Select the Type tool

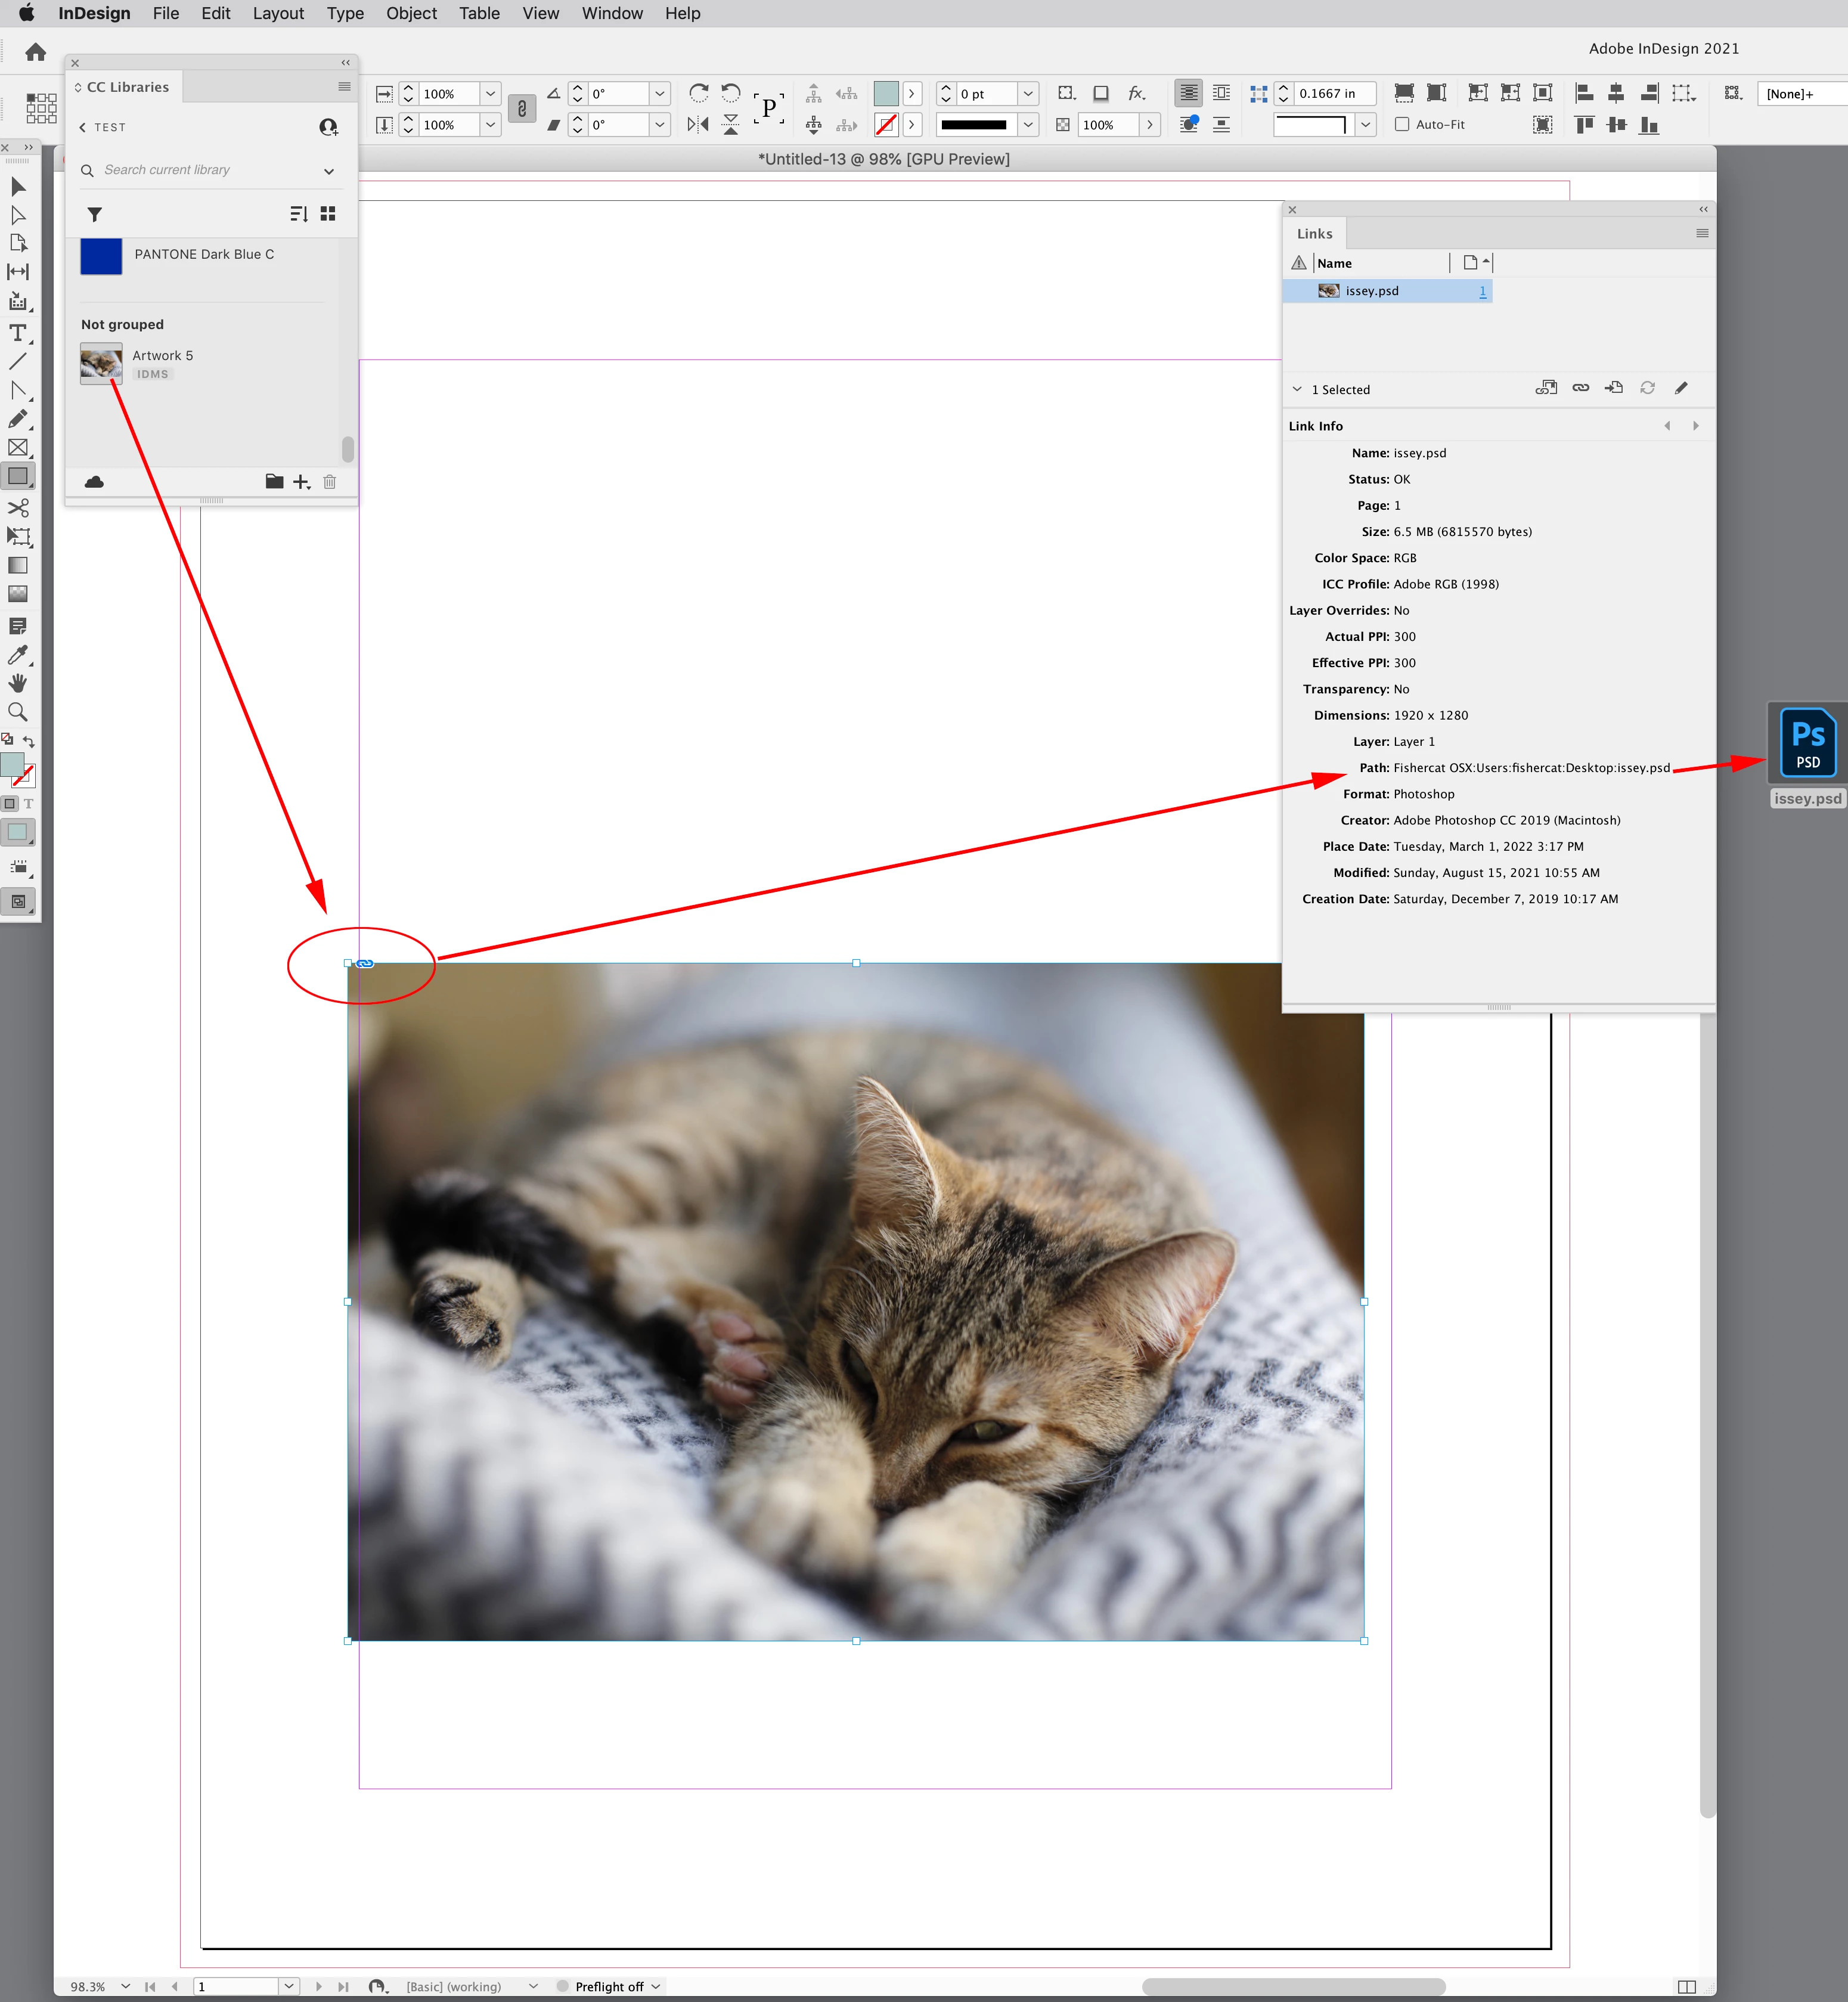(x=18, y=333)
